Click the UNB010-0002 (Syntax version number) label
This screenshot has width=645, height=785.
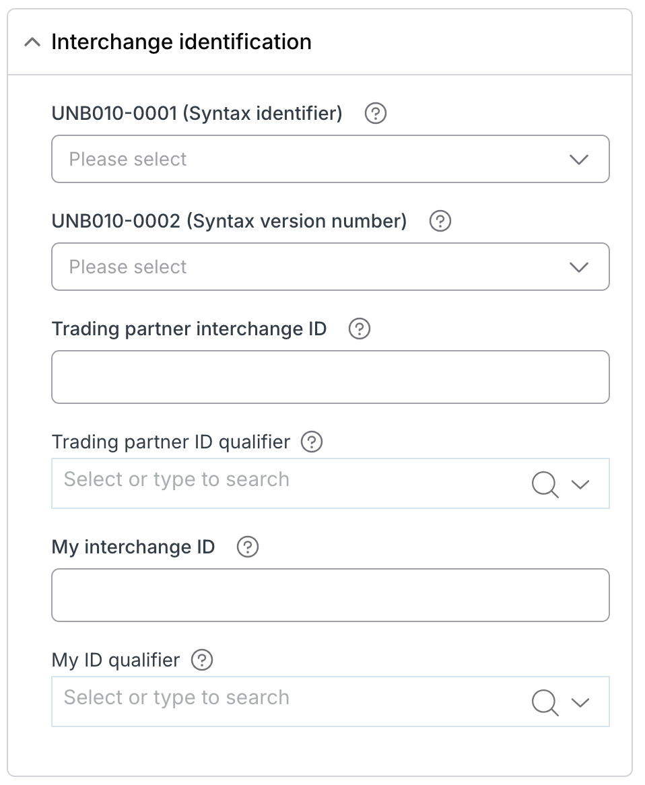click(230, 221)
